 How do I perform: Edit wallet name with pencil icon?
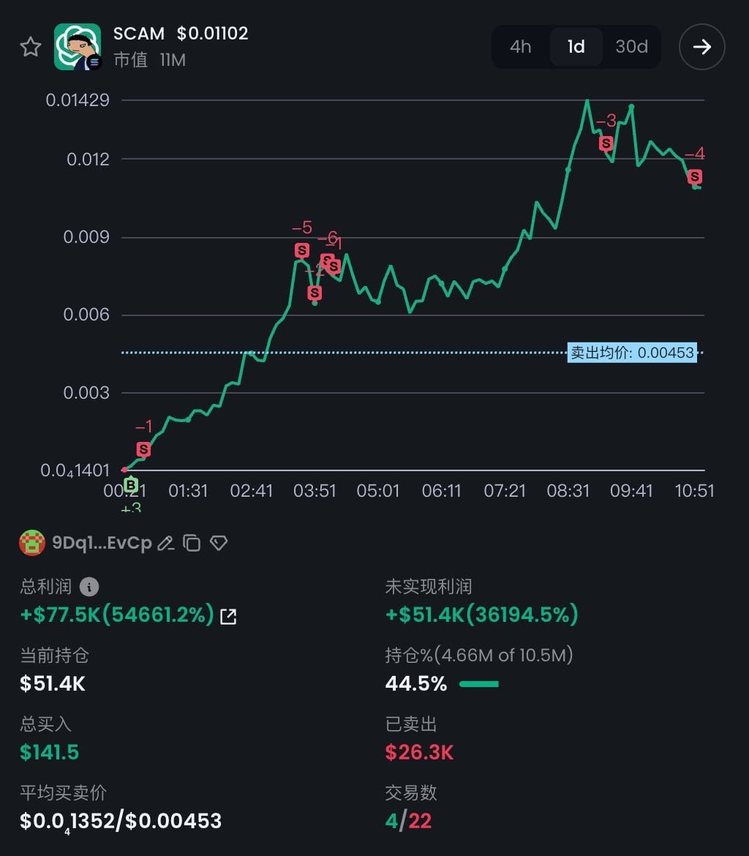click(x=165, y=543)
